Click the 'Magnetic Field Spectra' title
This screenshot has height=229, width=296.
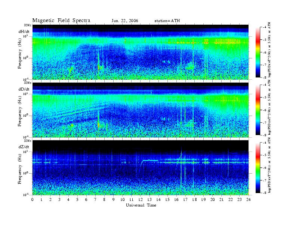coord(61,21)
